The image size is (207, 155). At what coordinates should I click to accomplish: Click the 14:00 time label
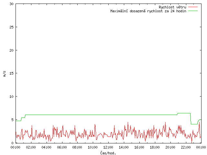click(124, 147)
